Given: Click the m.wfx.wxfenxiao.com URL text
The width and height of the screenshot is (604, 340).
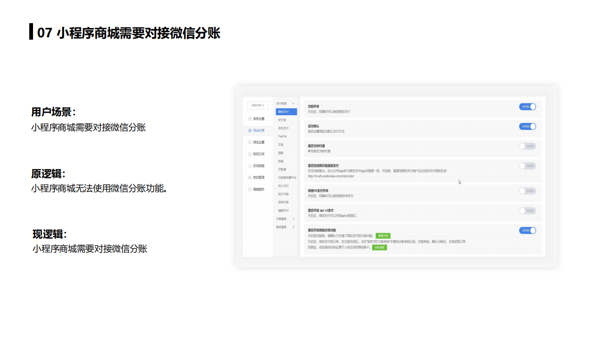Looking at the screenshot, I should 331,176.
